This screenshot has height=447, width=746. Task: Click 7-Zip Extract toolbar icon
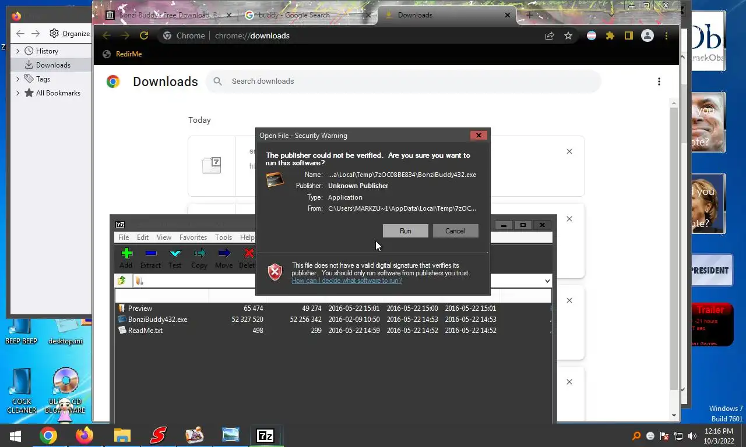pos(150,258)
